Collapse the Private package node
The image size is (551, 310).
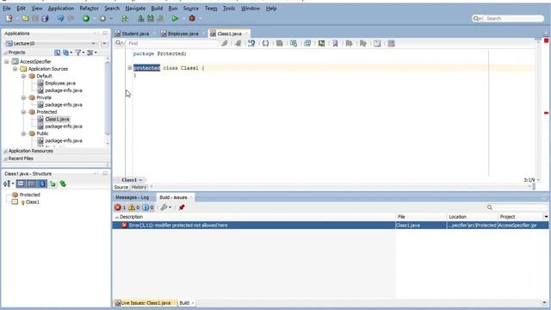[23, 97]
